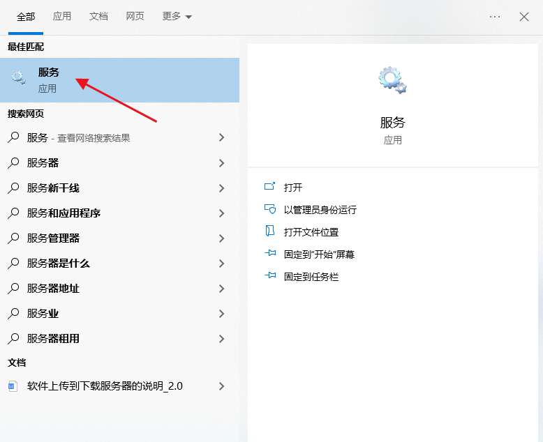Image resolution: width=543 pixels, height=442 pixels.
Task: Switch to the 网页 tab
Action: [135, 17]
